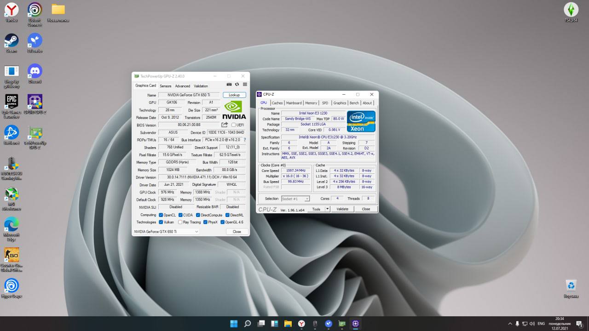Open Caches tab in CPU-Z
The height and width of the screenshot is (331, 589).
pyautogui.click(x=277, y=103)
